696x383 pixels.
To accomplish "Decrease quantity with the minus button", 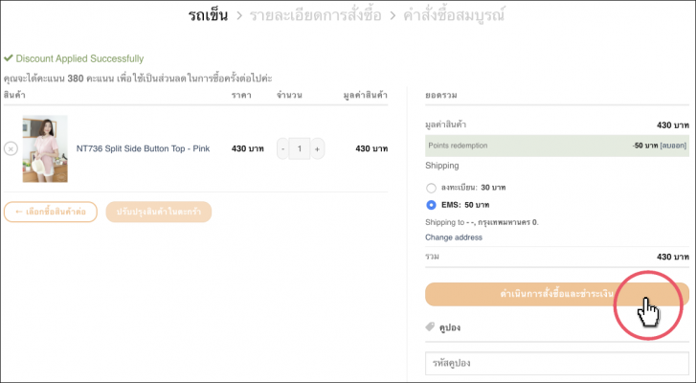I will coord(282,148).
